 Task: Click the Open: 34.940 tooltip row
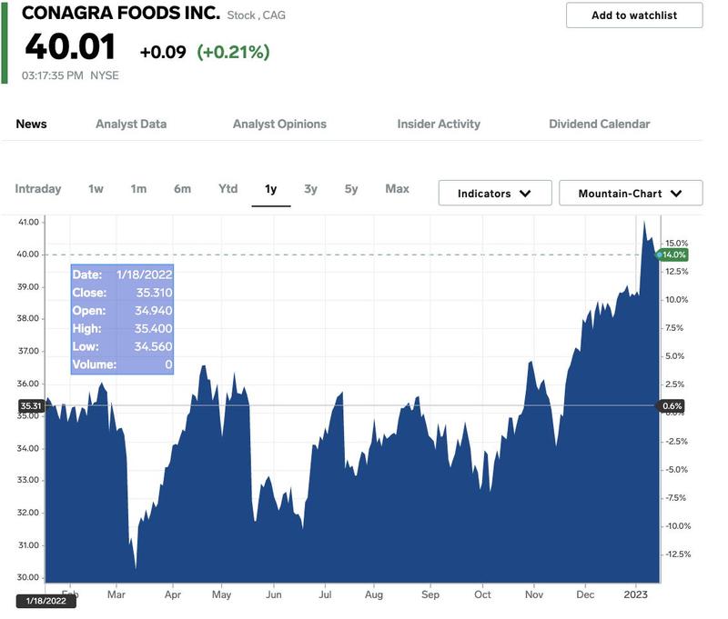click(122, 311)
